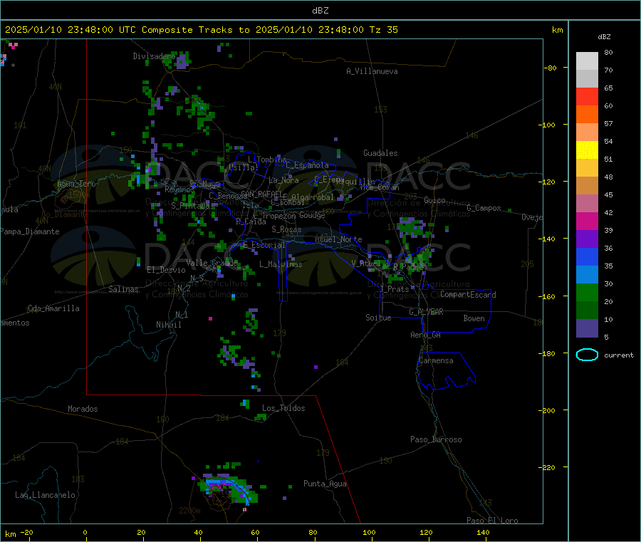Click the orange 57 dBZ legend color
Screen dimensions: 641x542
[x=587, y=115]
